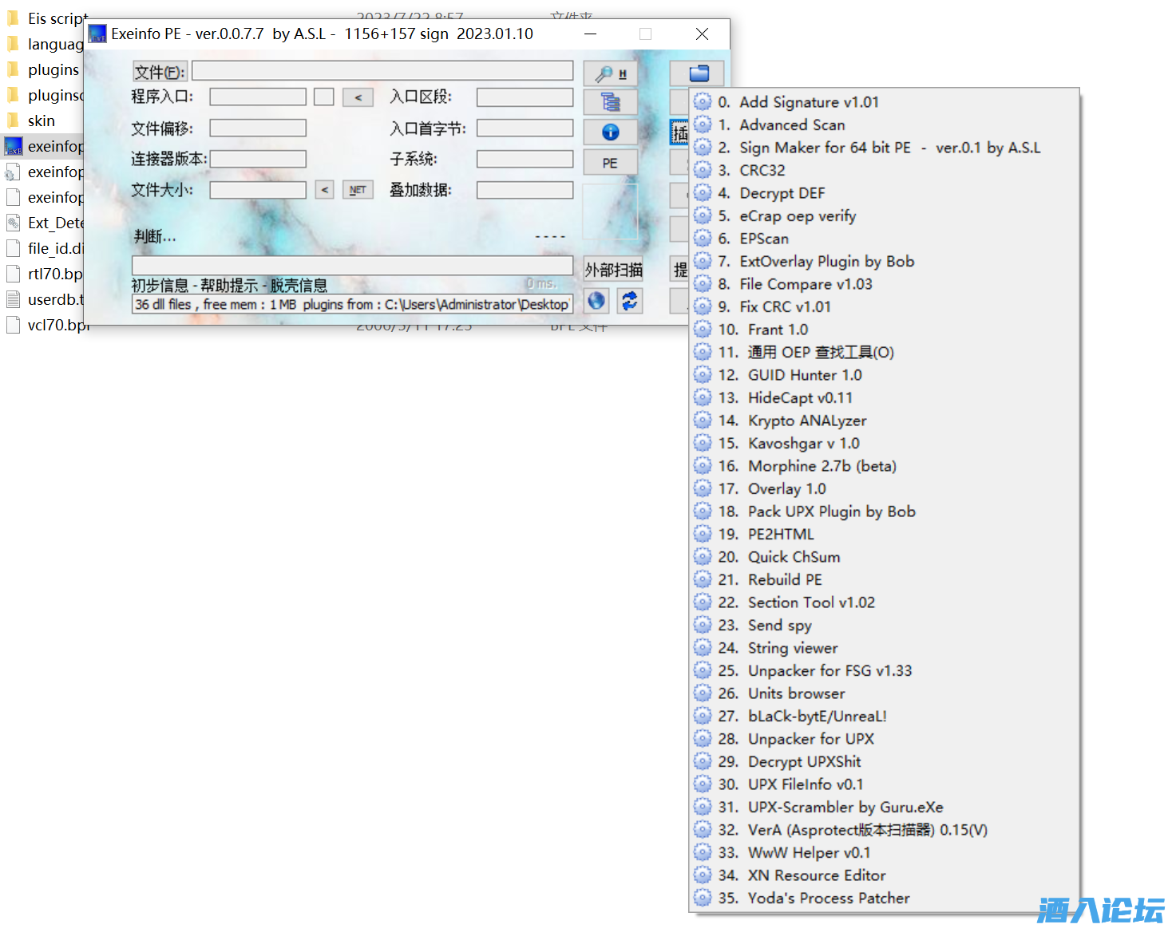Click the gear icon beside Send spy
Viewport: 1176px width, 944px height.
pos(703,625)
